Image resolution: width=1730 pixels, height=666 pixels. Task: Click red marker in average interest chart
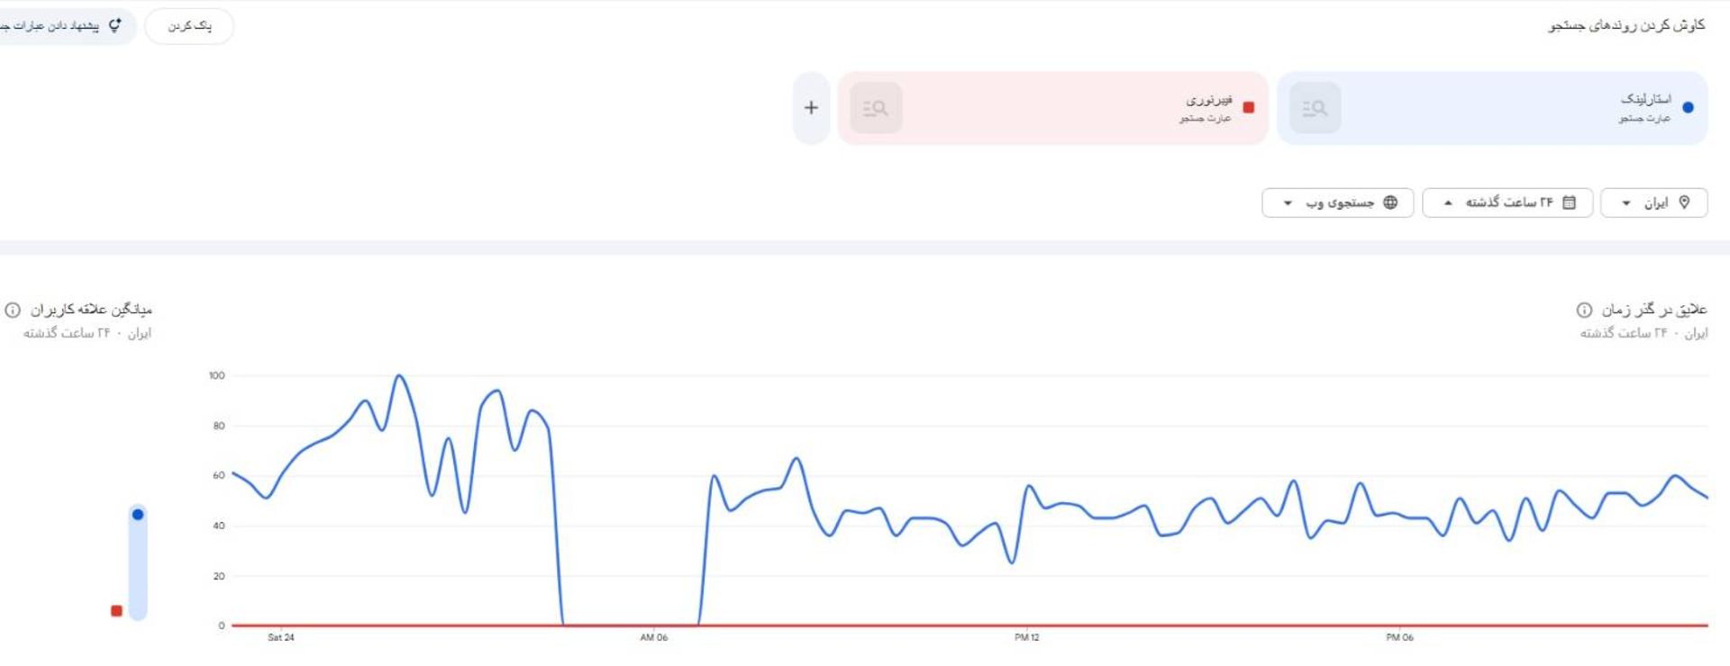coord(116,611)
